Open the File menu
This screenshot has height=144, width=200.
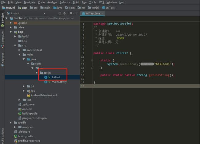tap(3, 2)
